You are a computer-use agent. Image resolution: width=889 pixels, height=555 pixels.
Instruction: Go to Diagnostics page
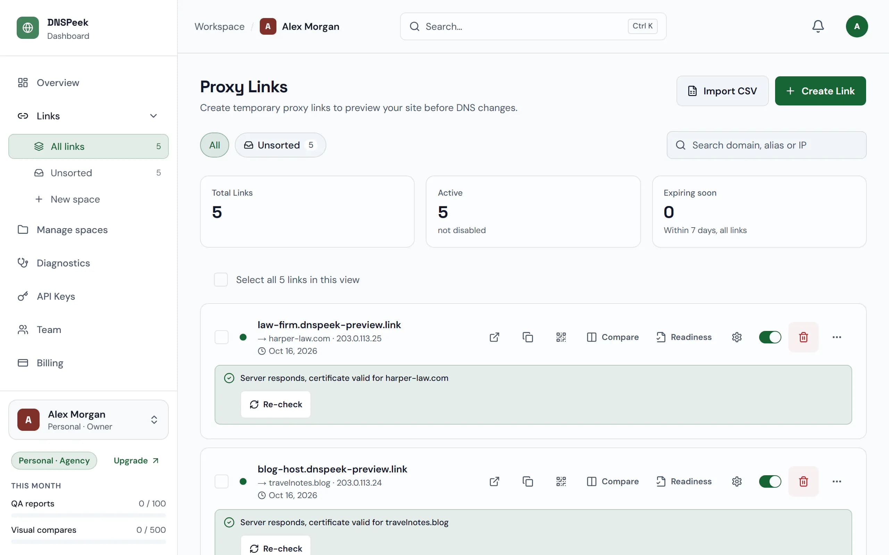(89, 263)
